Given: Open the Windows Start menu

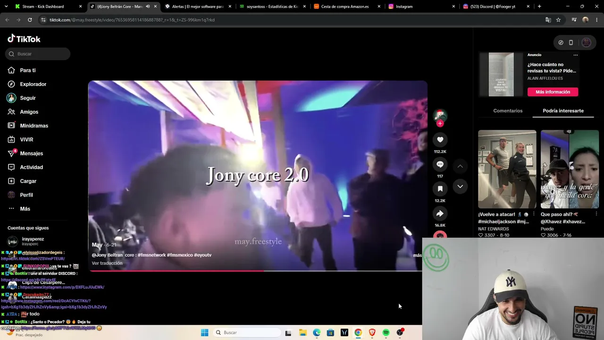Looking at the screenshot, I should coord(204,332).
